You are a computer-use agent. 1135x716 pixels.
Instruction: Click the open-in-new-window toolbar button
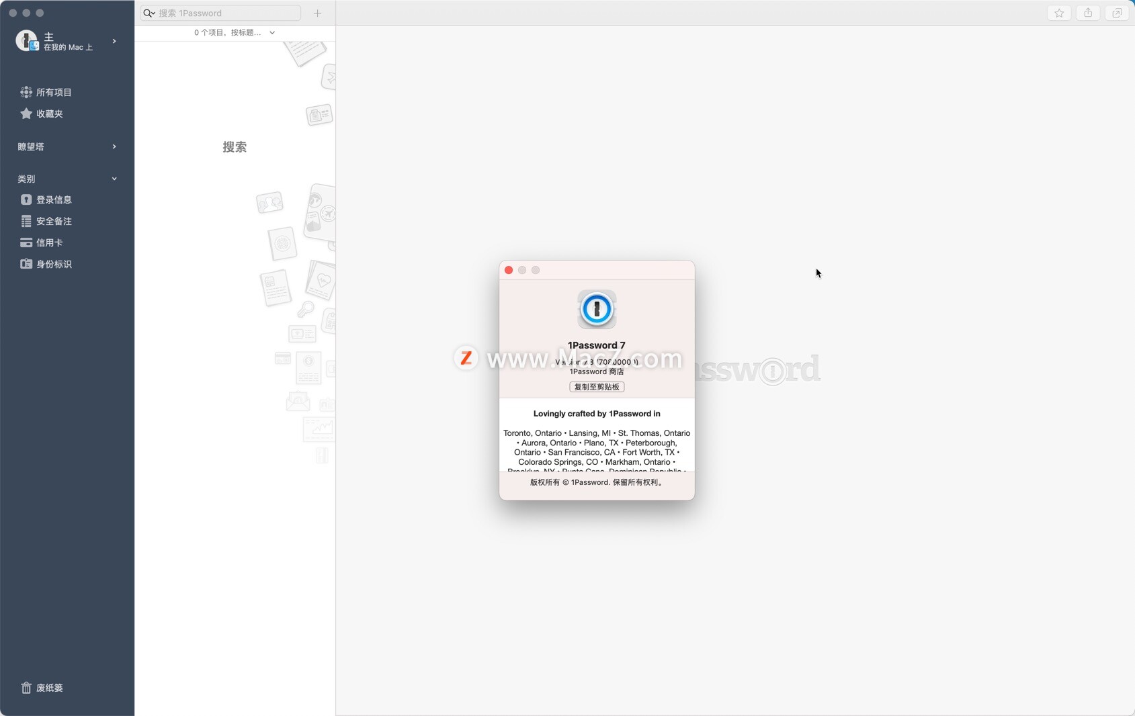click(x=1117, y=13)
